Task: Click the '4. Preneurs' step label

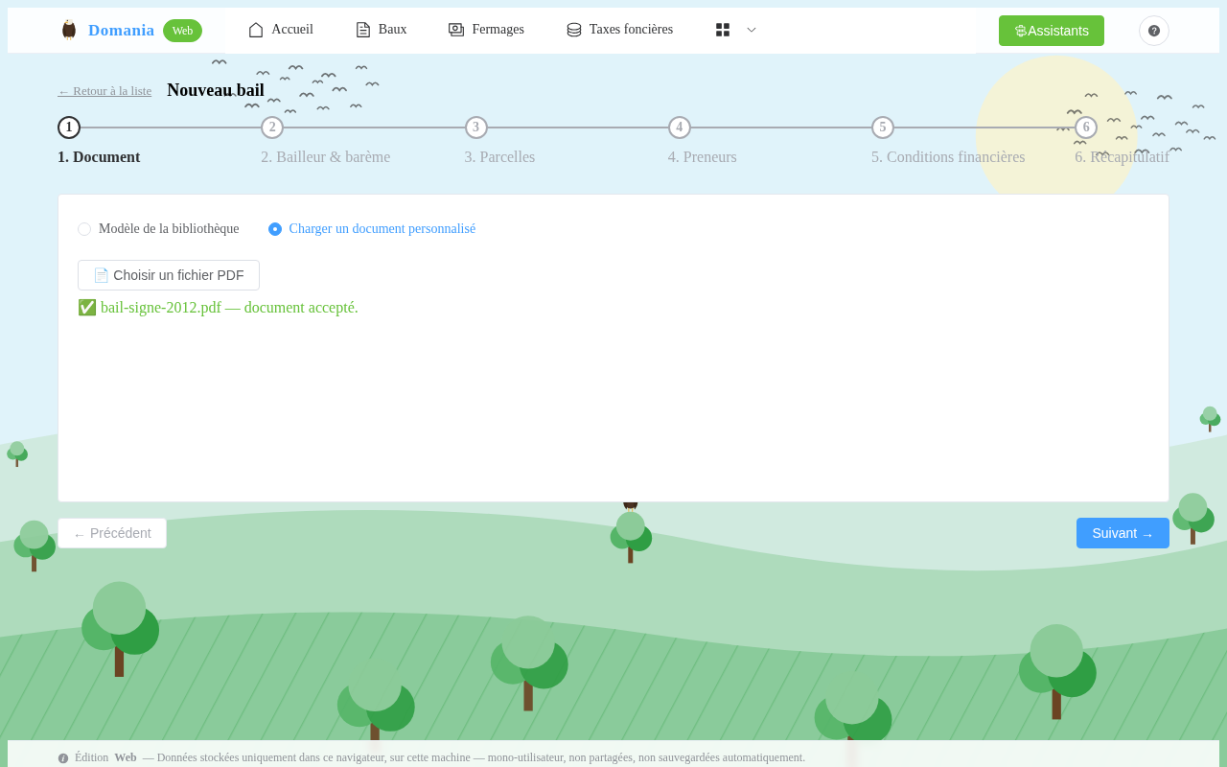Action: tap(703, 157)
